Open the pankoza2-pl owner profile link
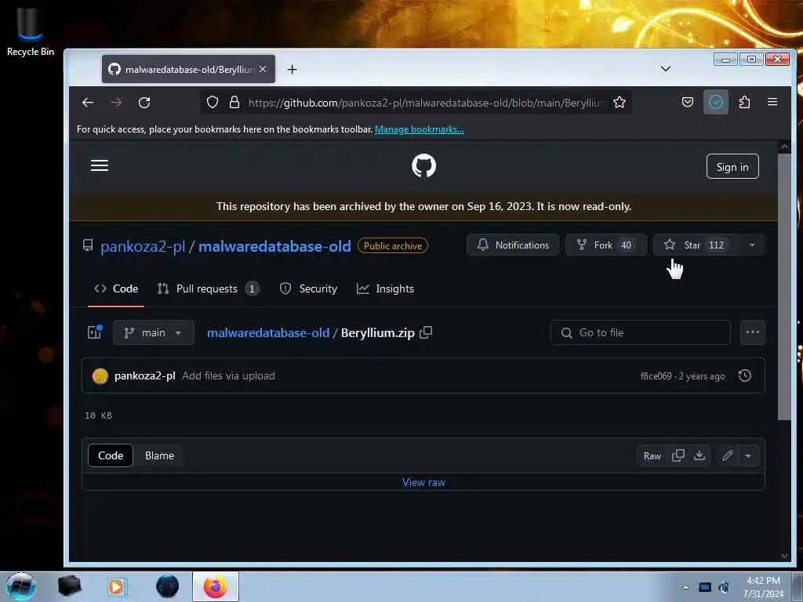 (143, 246)
